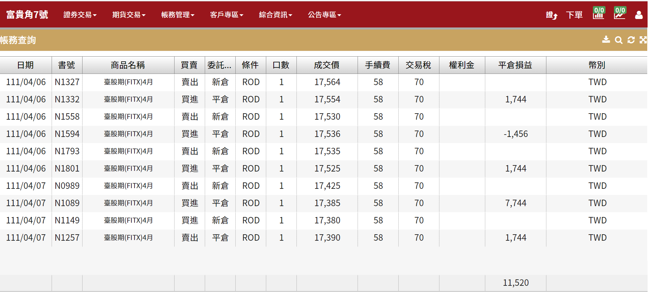Select order number N1594
The width and height of the screenshot is (652, 299).
67,134
